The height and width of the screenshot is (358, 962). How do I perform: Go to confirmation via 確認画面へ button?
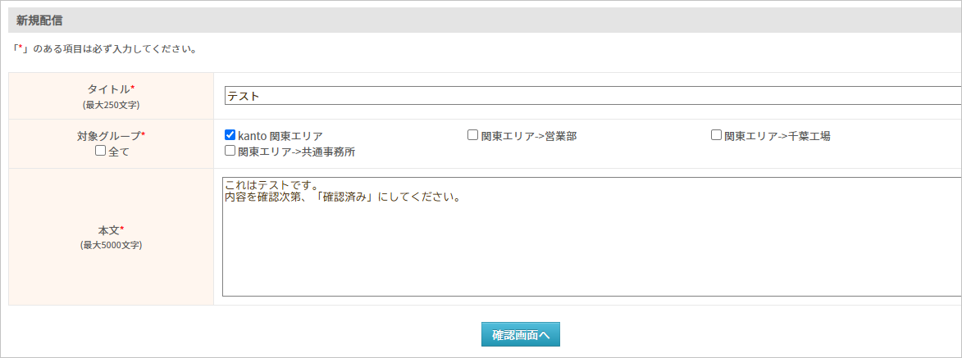[x=520, y=335]
